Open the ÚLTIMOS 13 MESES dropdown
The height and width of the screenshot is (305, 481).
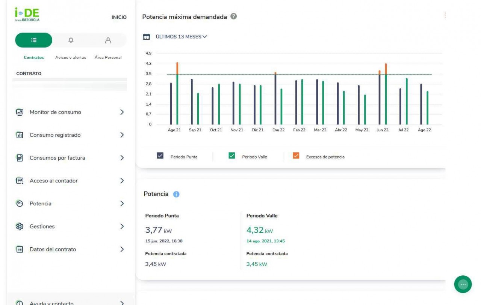[181, 37]
